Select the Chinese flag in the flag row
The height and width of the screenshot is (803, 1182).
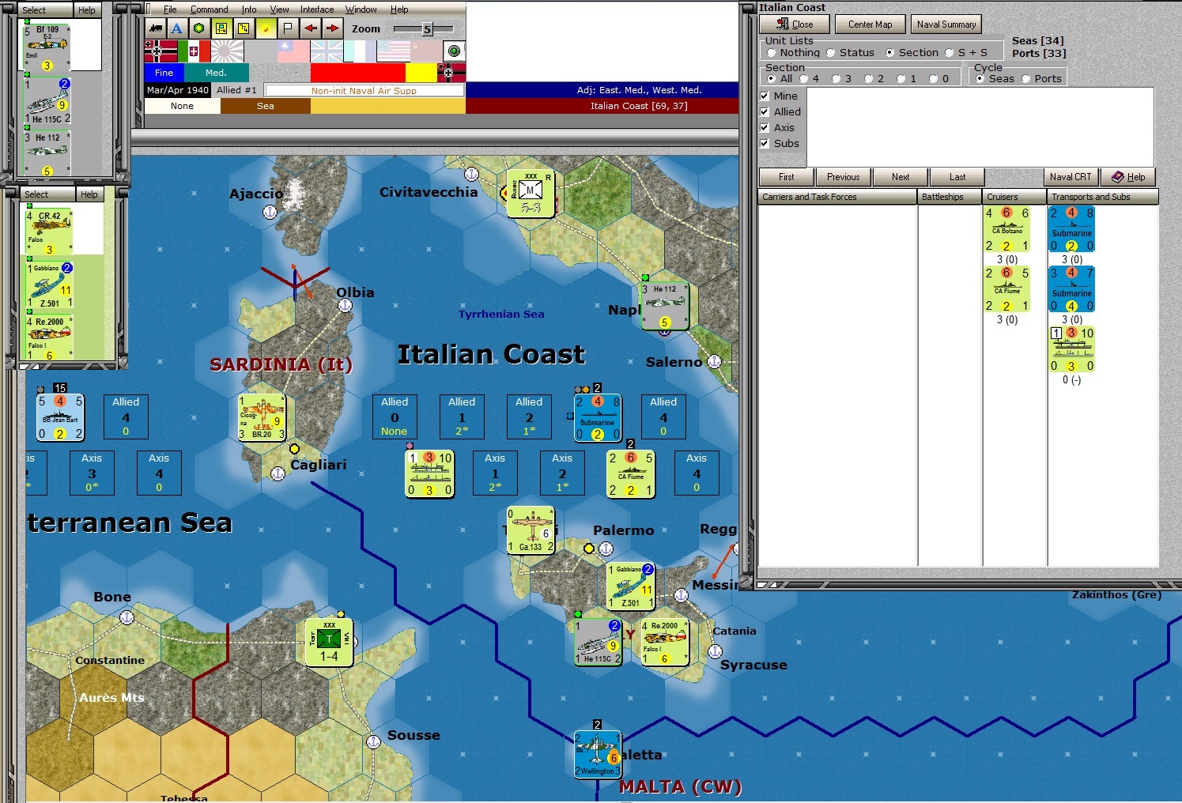click(293, 51)
